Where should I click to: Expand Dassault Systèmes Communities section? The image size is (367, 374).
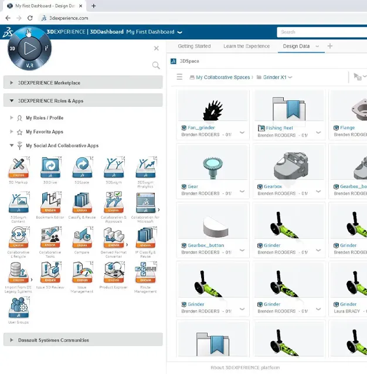[83, 340]
